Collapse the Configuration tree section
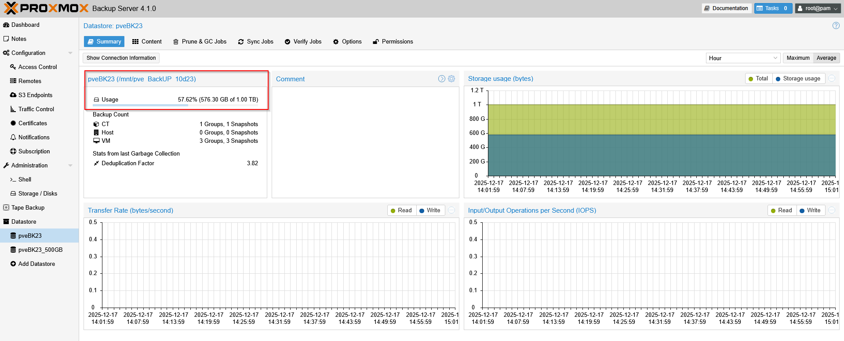This screenshot has height=341, width=844. pos(70,53)
